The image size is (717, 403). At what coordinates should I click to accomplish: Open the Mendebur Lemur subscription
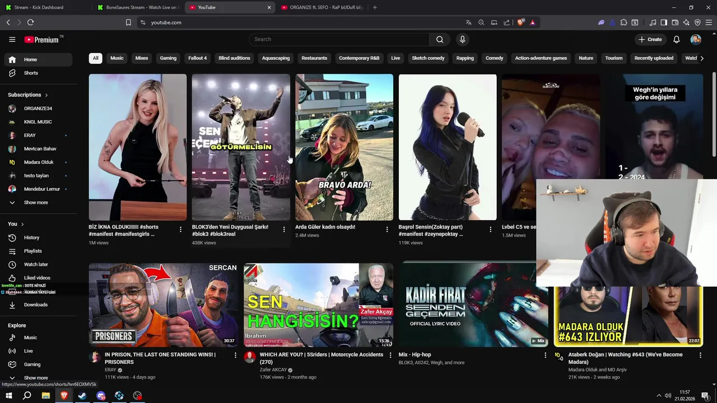[38, 189]
